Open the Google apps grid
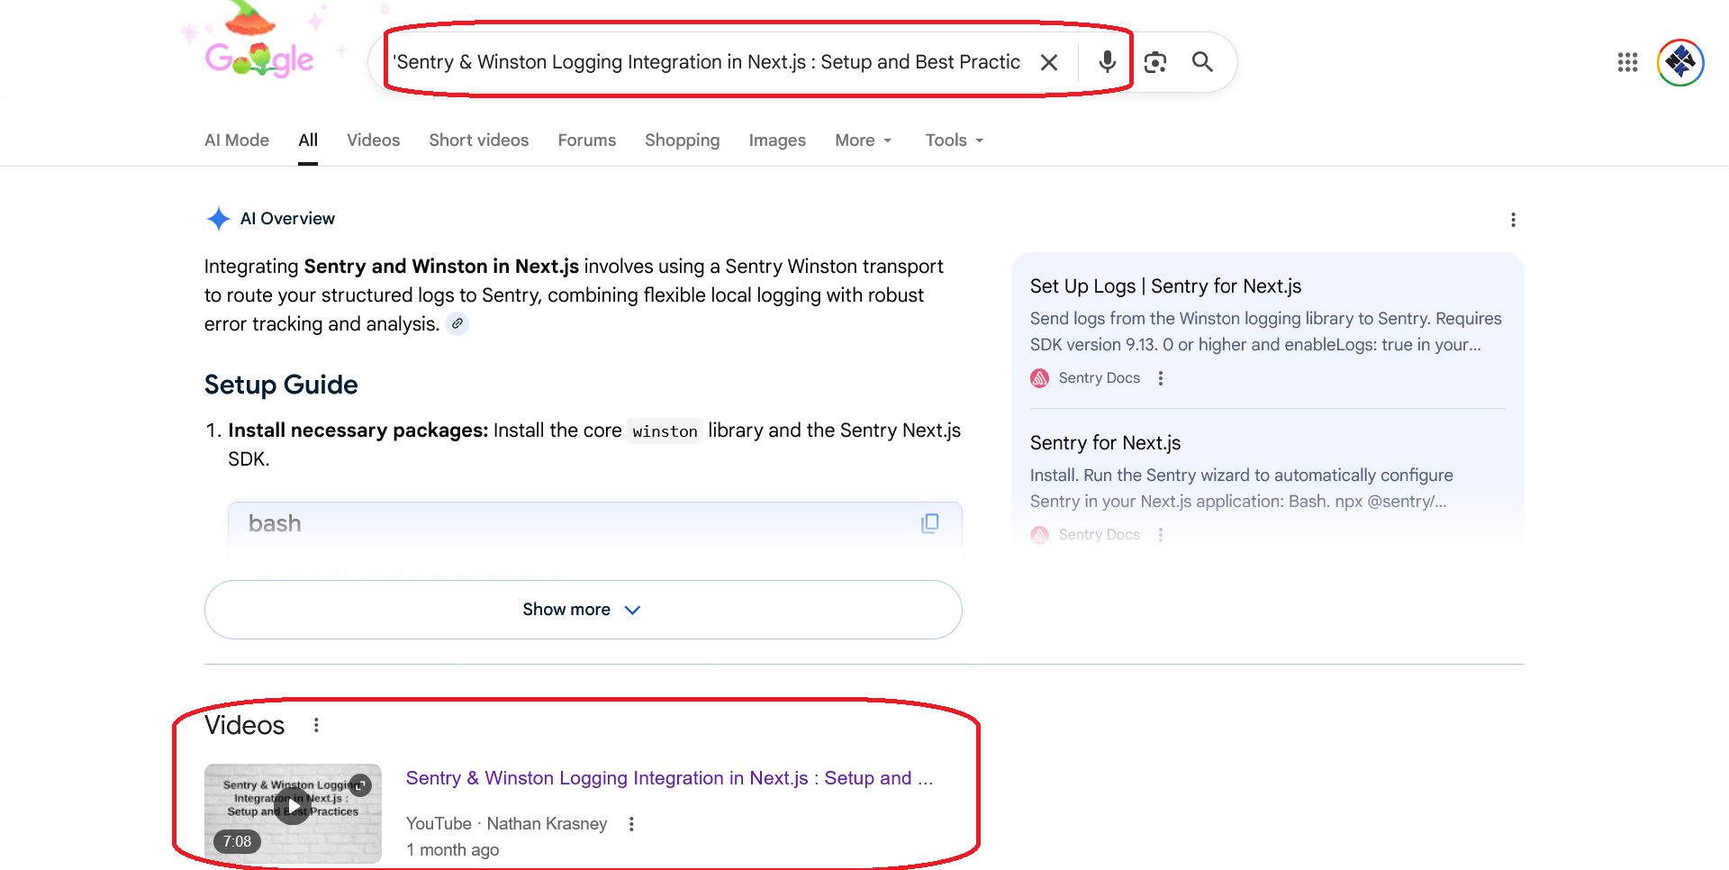Viewport: 1729px width, 870px height. coord(1626,62)
